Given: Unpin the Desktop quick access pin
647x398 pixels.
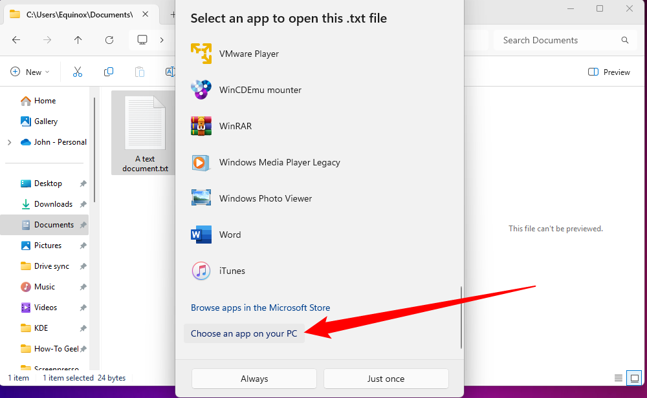Looking at the screenshot, I should 83,183.
